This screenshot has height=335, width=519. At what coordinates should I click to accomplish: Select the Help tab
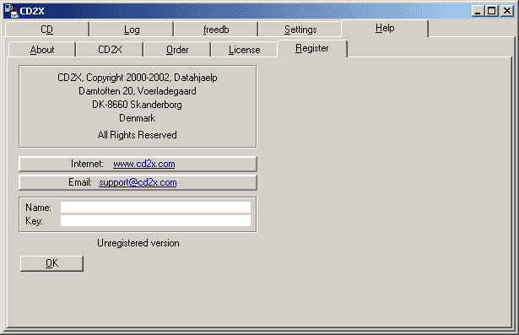coord(385,28)
